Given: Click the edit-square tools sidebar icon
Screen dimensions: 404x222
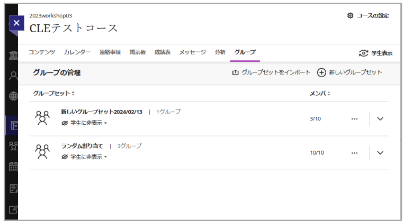Looking at the screenshot, I should pyautogui.click(x=13, y=210).
